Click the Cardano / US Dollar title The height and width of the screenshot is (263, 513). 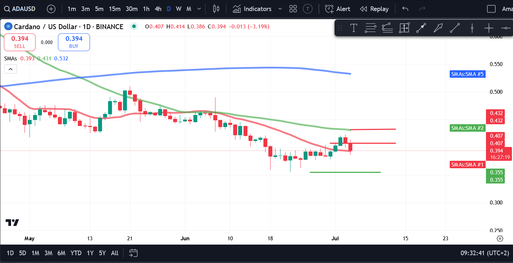coord(68,27)
